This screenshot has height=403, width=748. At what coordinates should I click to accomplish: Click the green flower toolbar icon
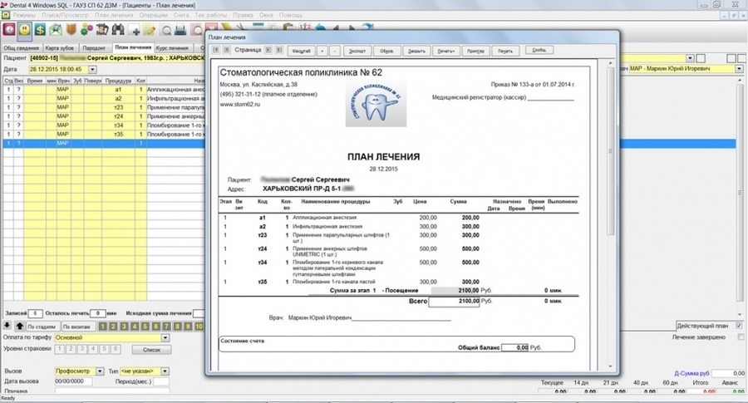[x=86, y=30]
